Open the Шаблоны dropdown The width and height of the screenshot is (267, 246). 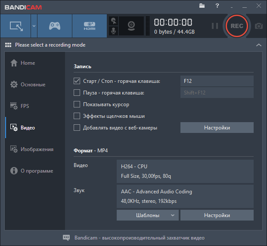coord(147,215)
